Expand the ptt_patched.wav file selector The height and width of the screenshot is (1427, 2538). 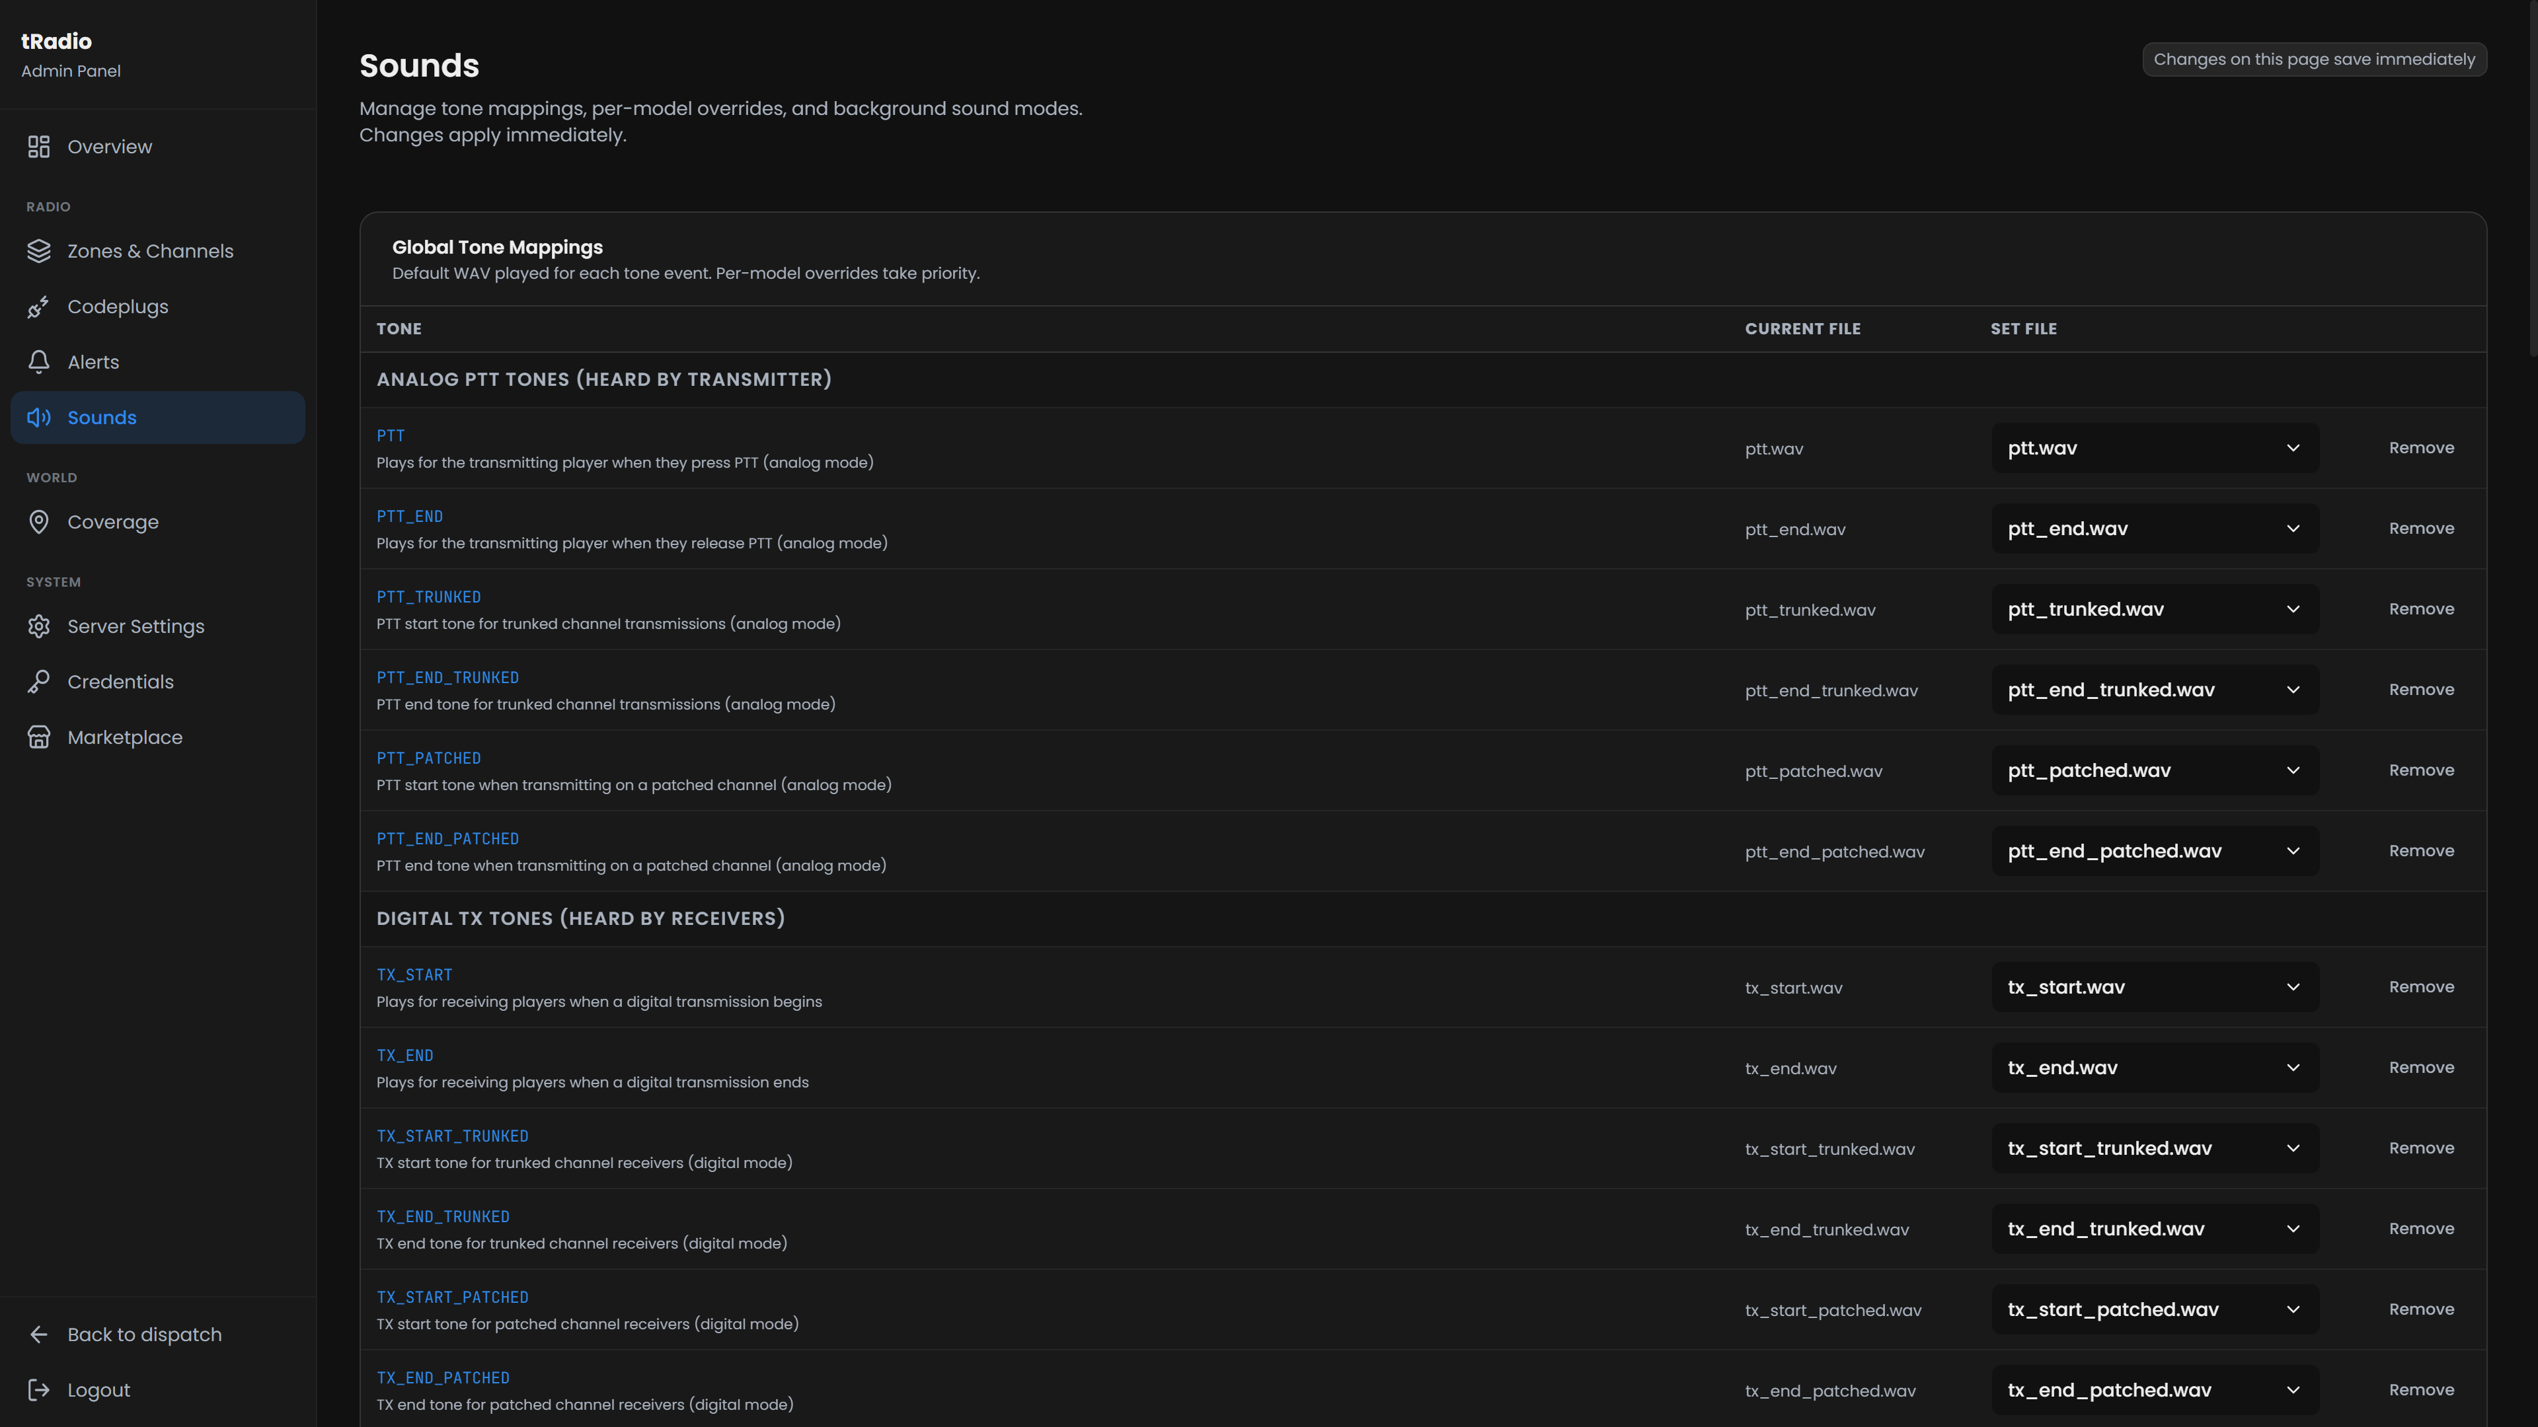point(2155,771)
